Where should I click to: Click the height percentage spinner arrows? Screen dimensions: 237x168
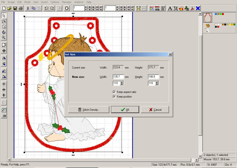[x=157, y=83]
